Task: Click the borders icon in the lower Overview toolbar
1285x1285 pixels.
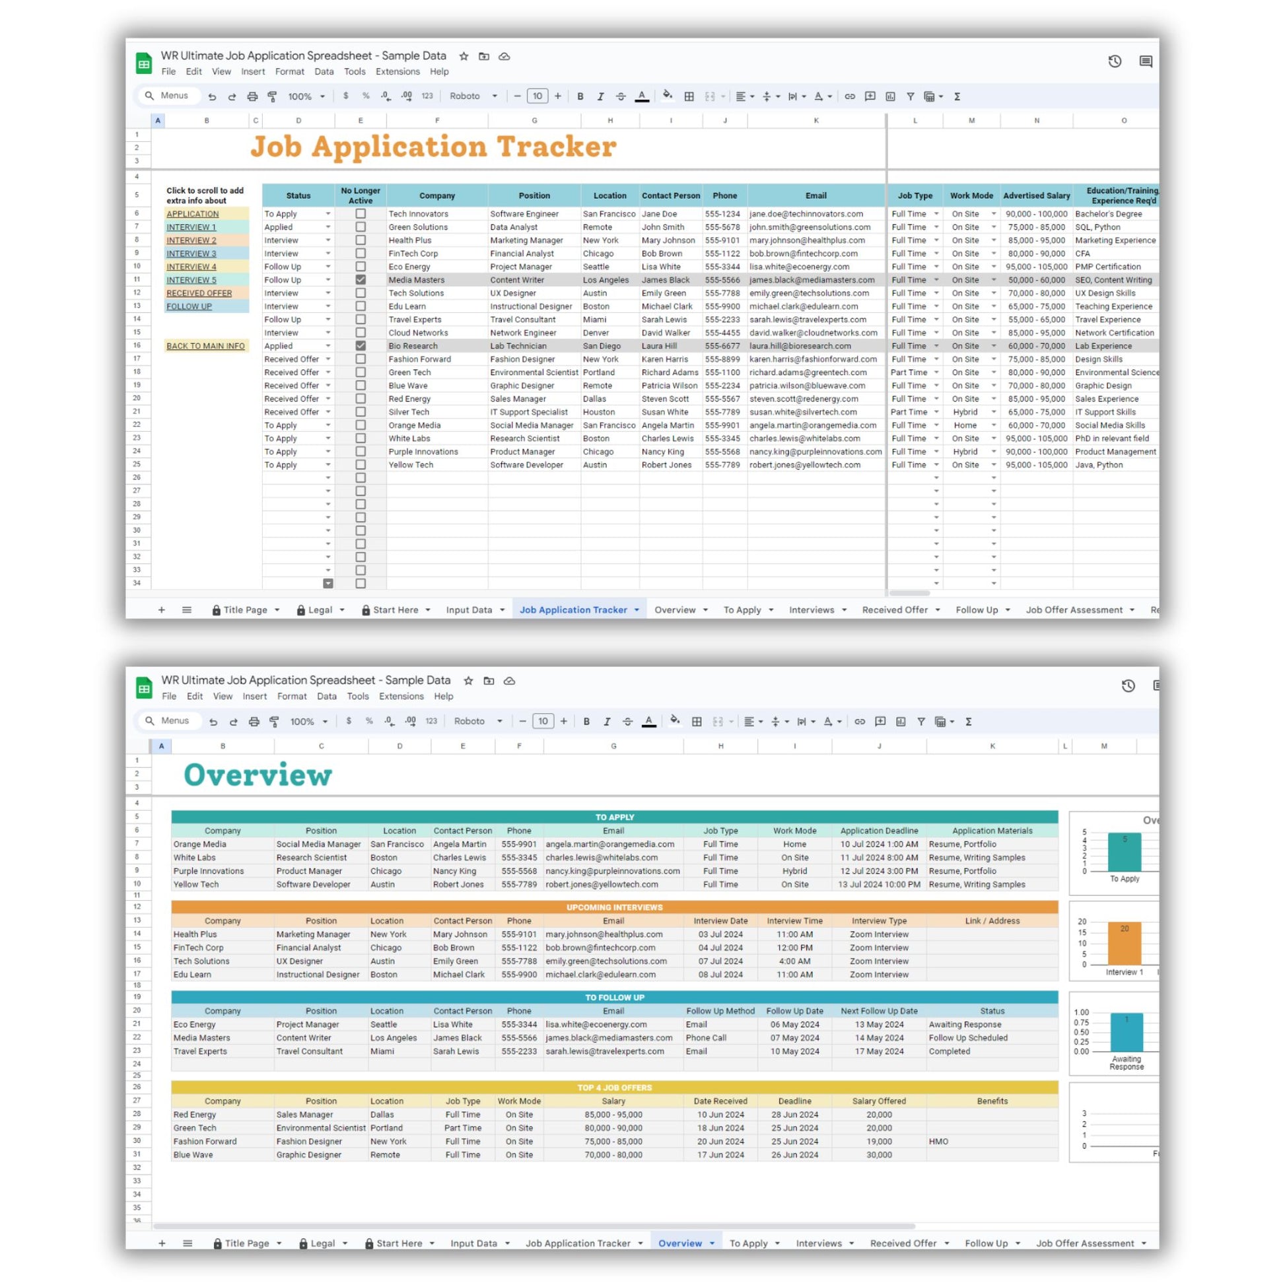Action: point(697,721)
